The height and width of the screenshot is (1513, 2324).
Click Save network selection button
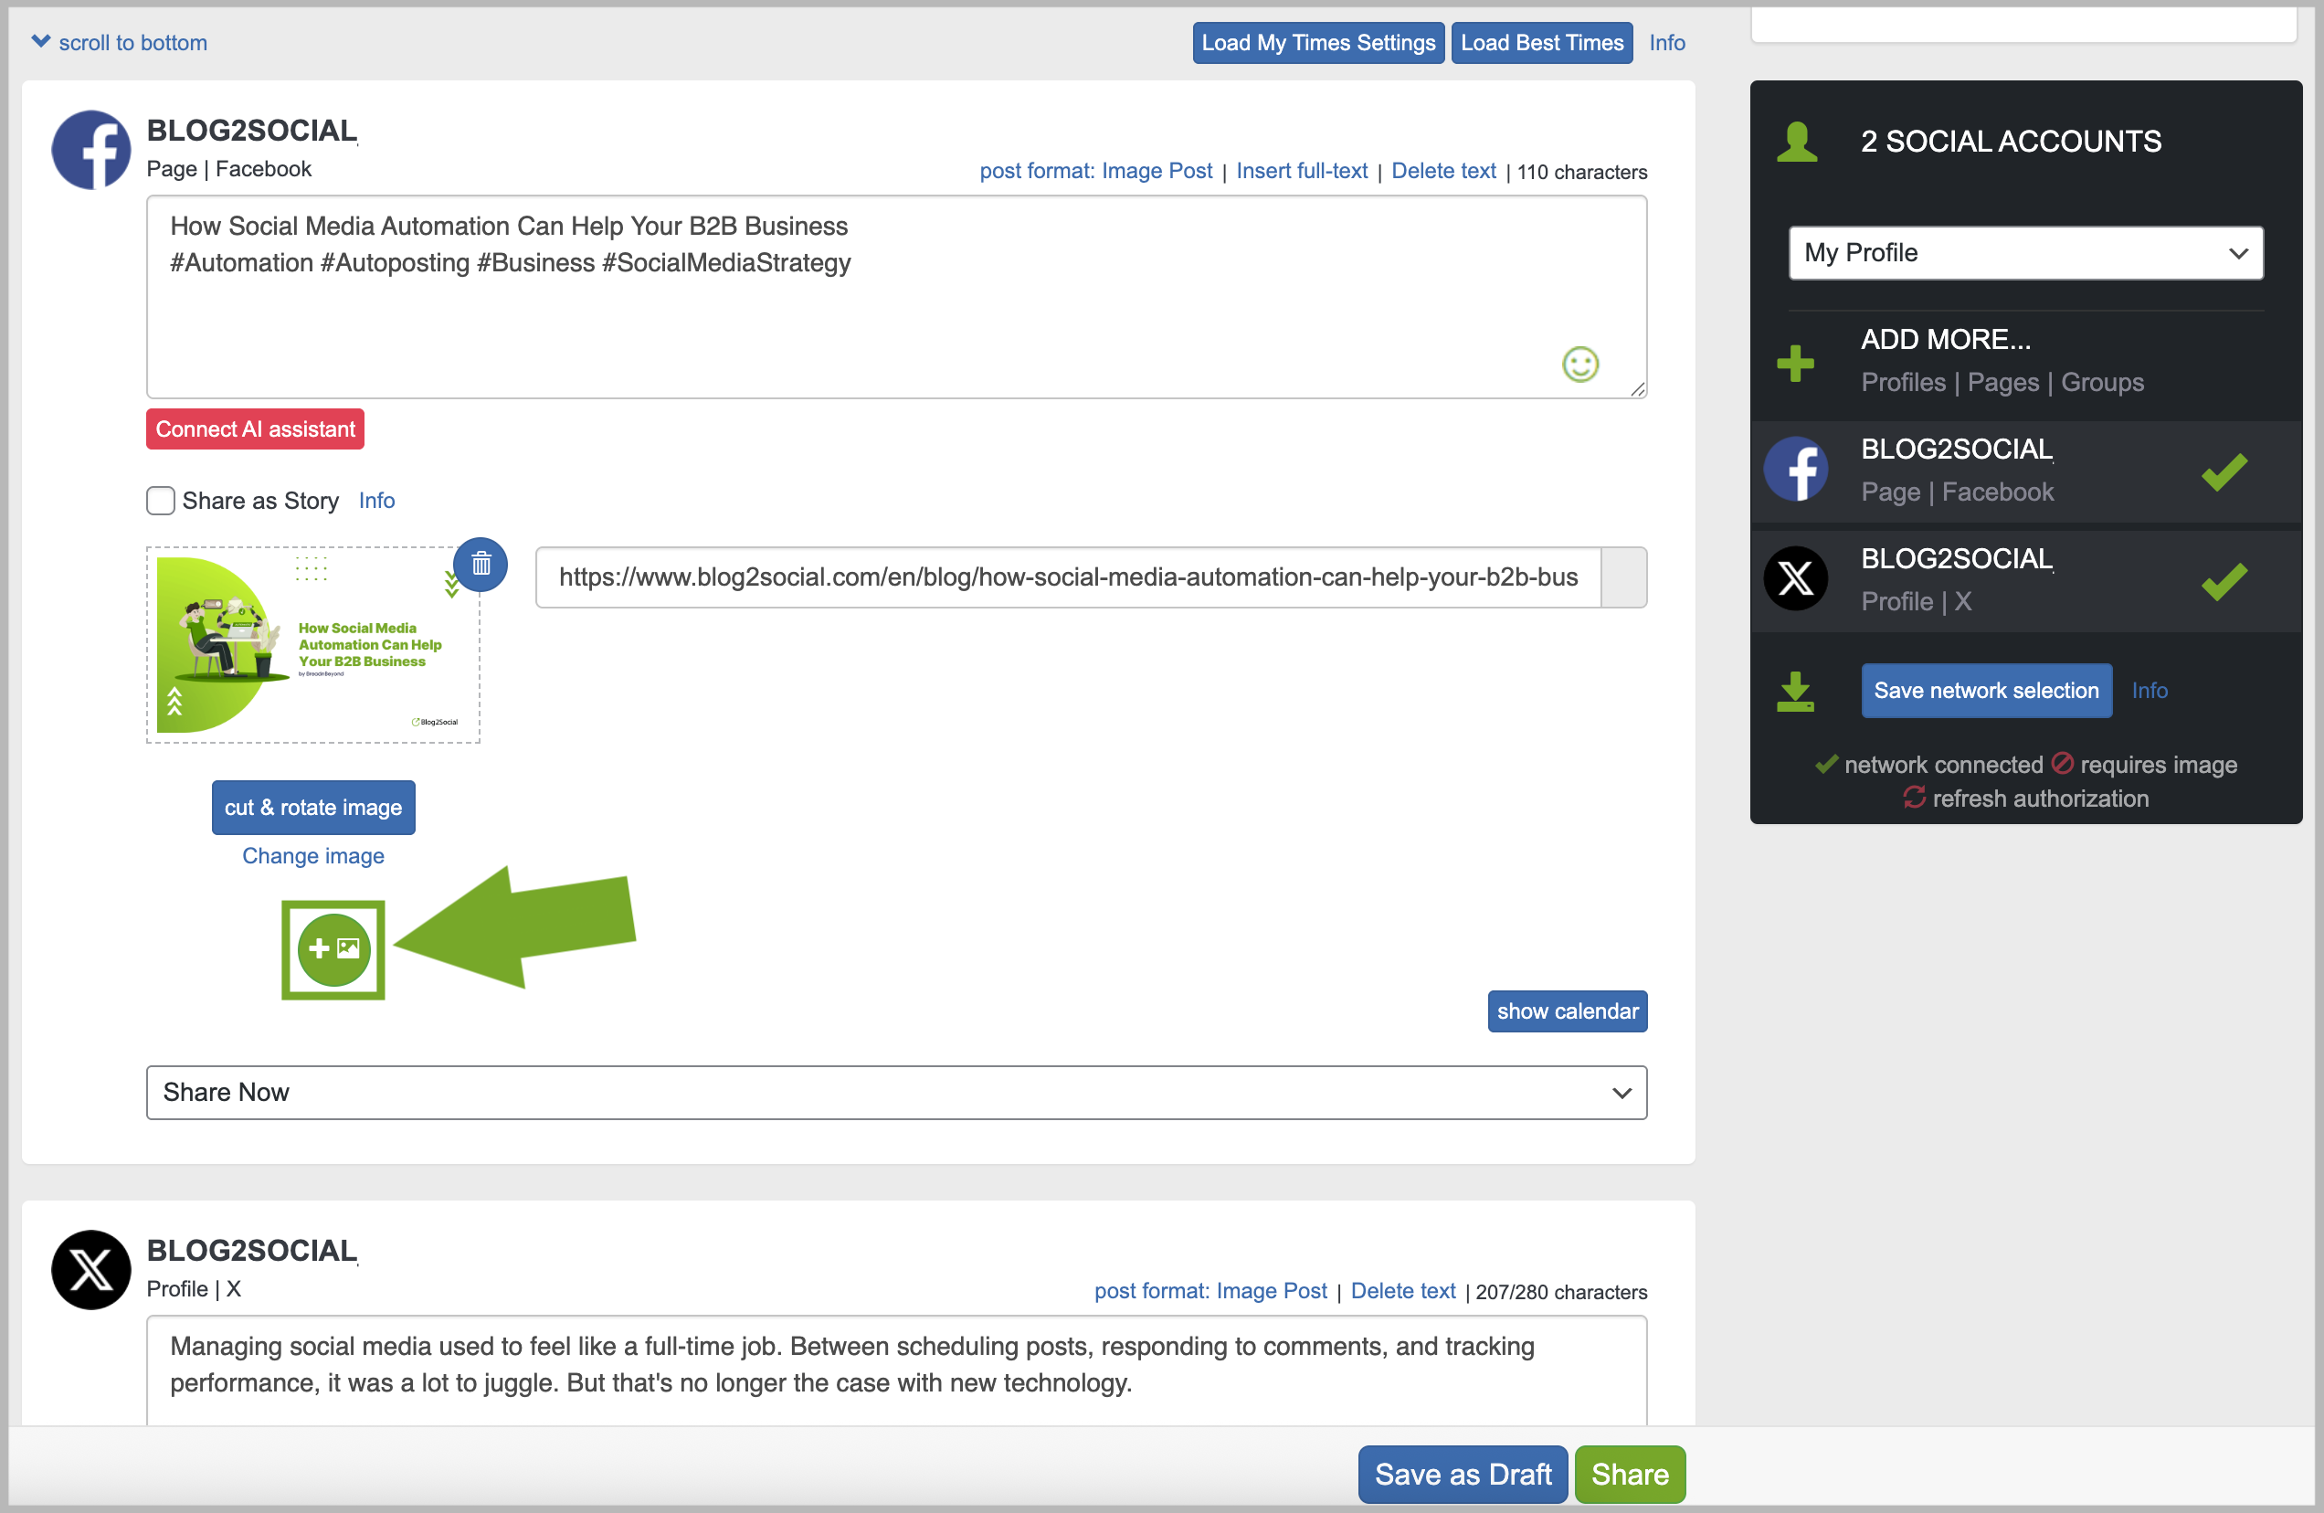click(1986, 691)
